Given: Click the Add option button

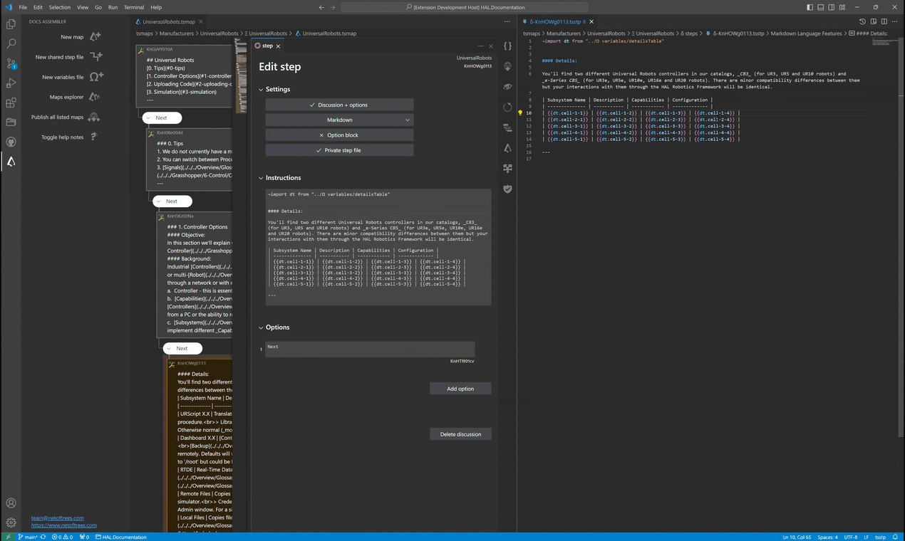Looking at the screenshot, I should pos(460,389).
